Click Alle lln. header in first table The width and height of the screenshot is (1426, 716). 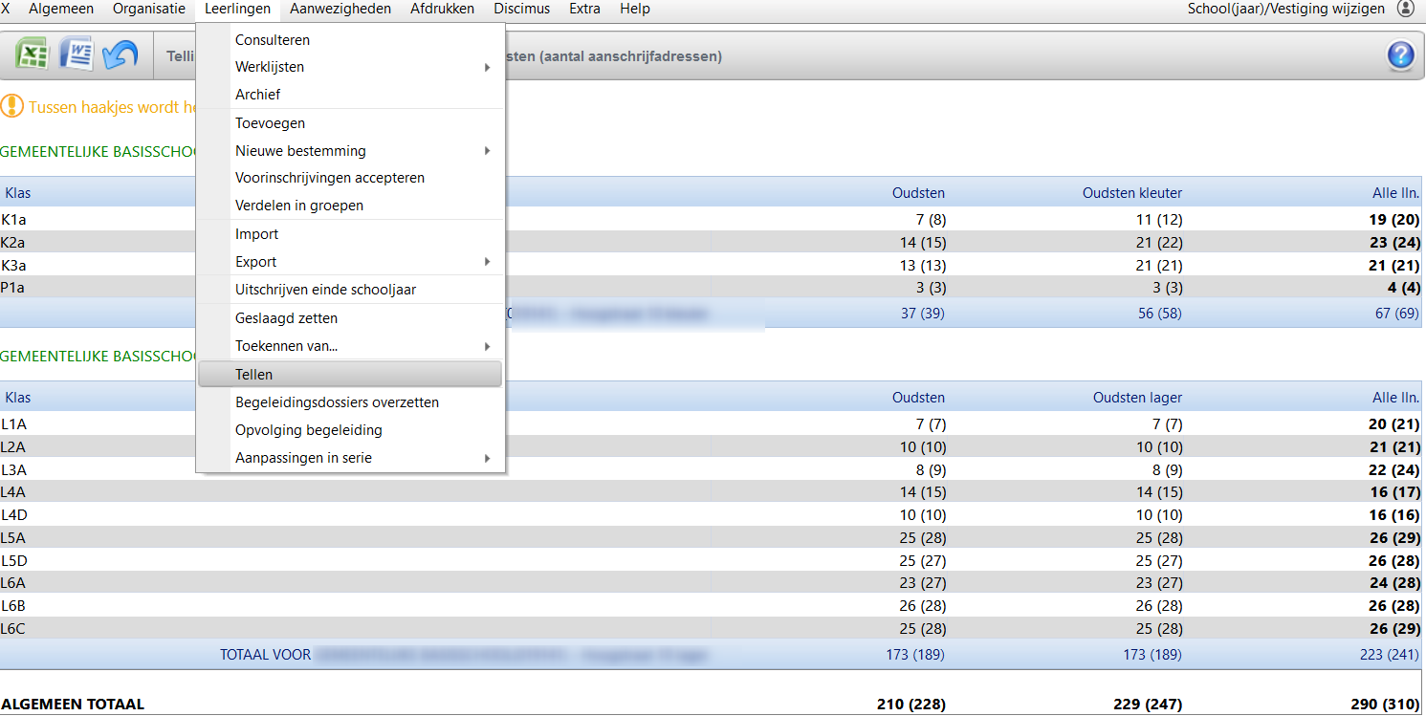coord(1395,193)
